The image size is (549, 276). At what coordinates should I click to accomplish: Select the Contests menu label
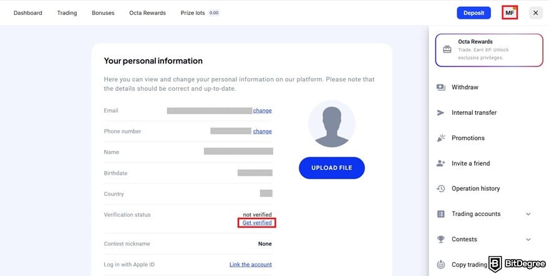pyautogui.click(x=464, y=239)
